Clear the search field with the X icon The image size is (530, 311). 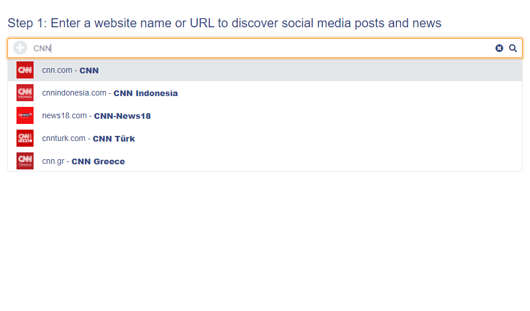[499, 48]
